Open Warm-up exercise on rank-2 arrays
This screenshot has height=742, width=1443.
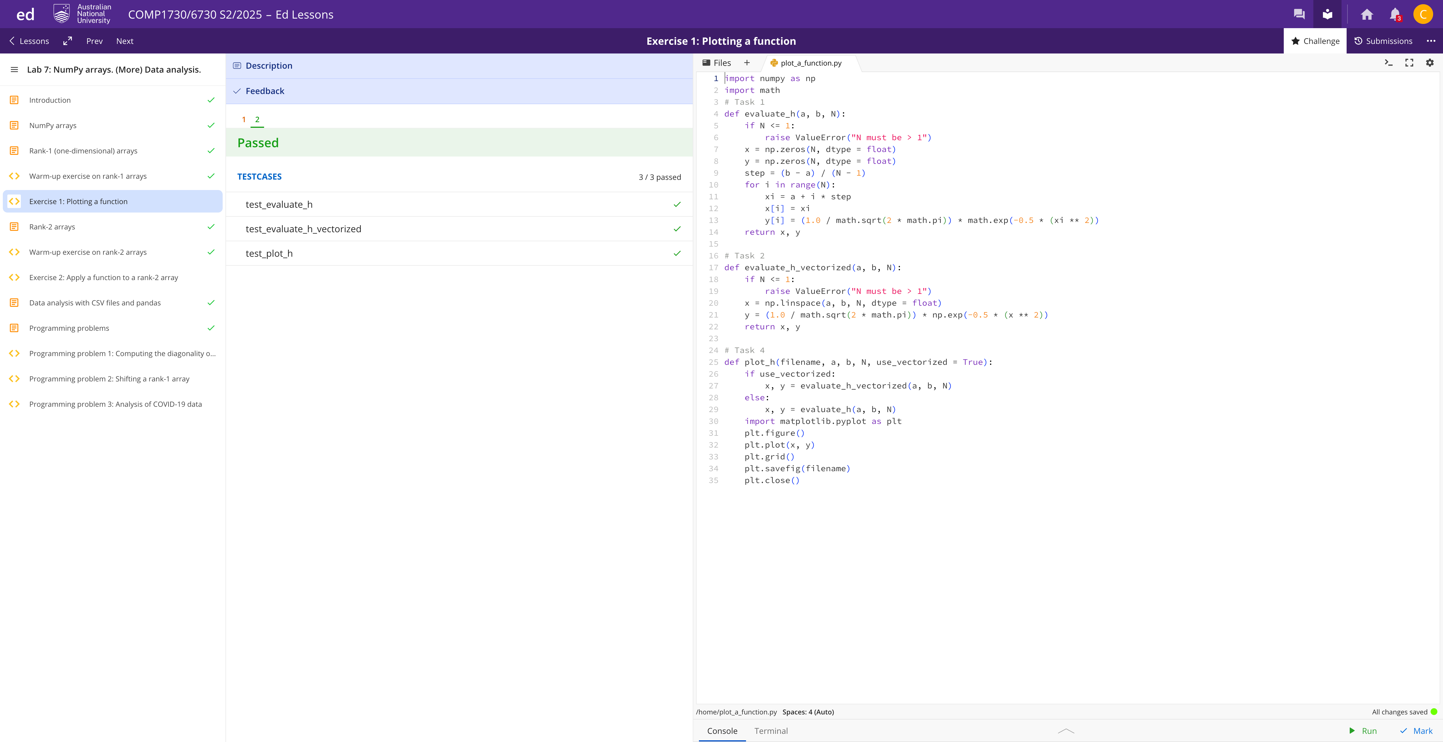click(x=113, y=252)
